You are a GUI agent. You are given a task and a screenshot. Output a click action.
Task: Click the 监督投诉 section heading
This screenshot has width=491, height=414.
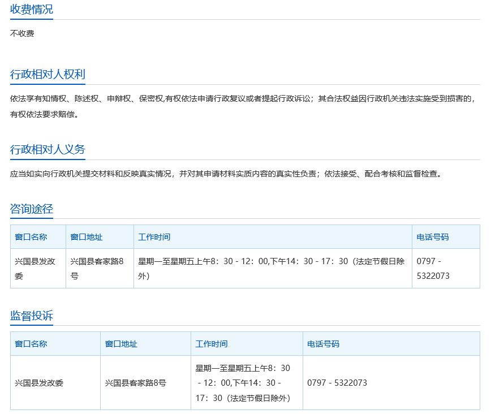(32, 316)
